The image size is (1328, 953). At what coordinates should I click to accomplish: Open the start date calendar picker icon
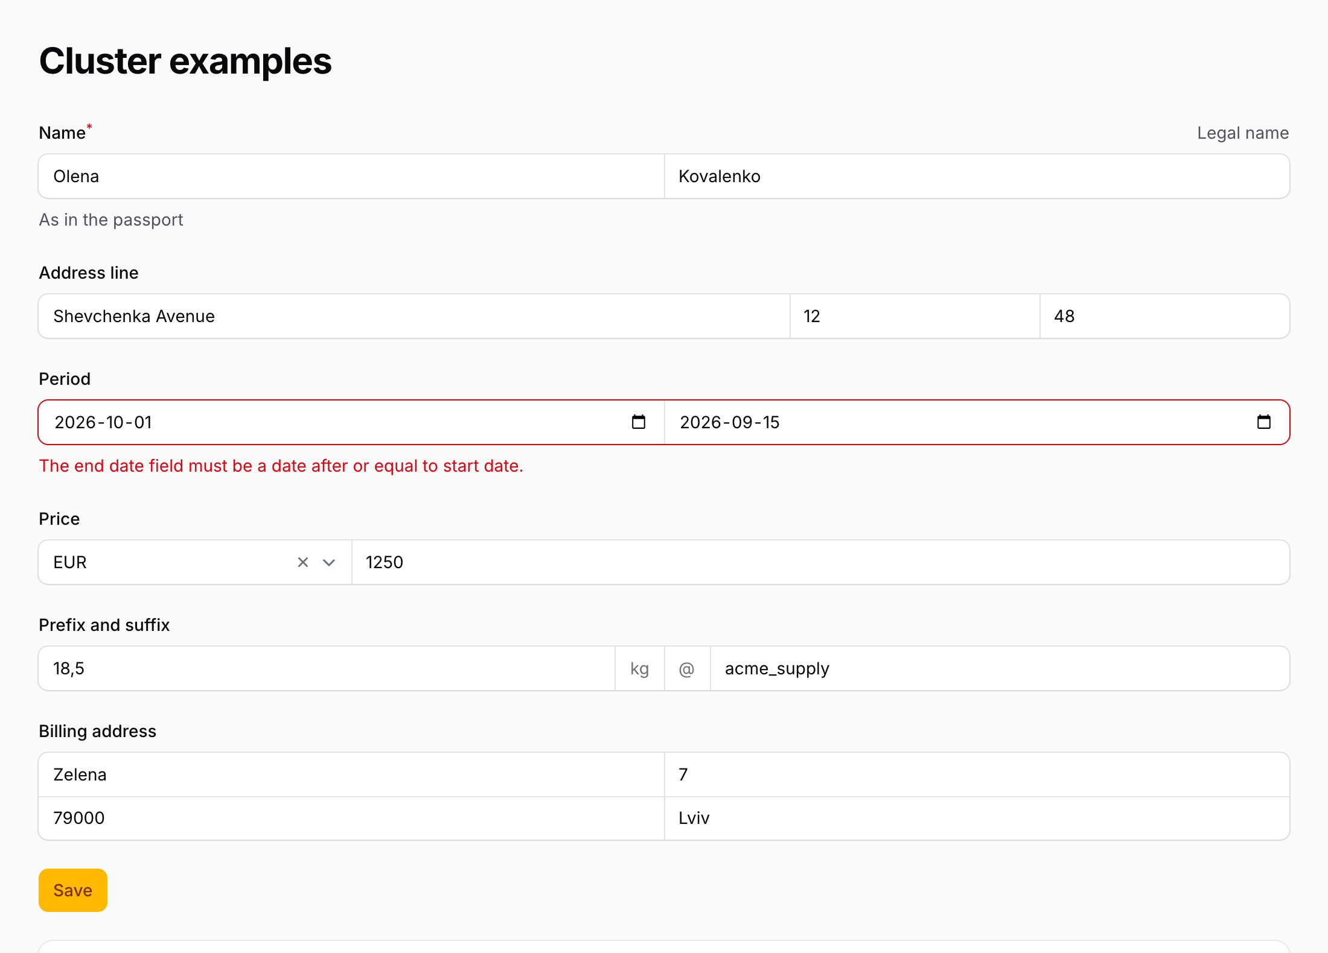pos(638,422)
